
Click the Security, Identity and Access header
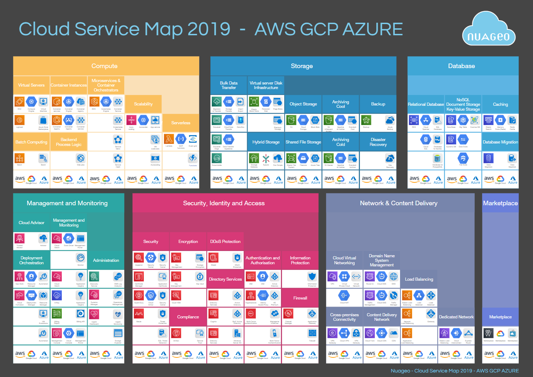pyautogui.click(x=225, y=203)
